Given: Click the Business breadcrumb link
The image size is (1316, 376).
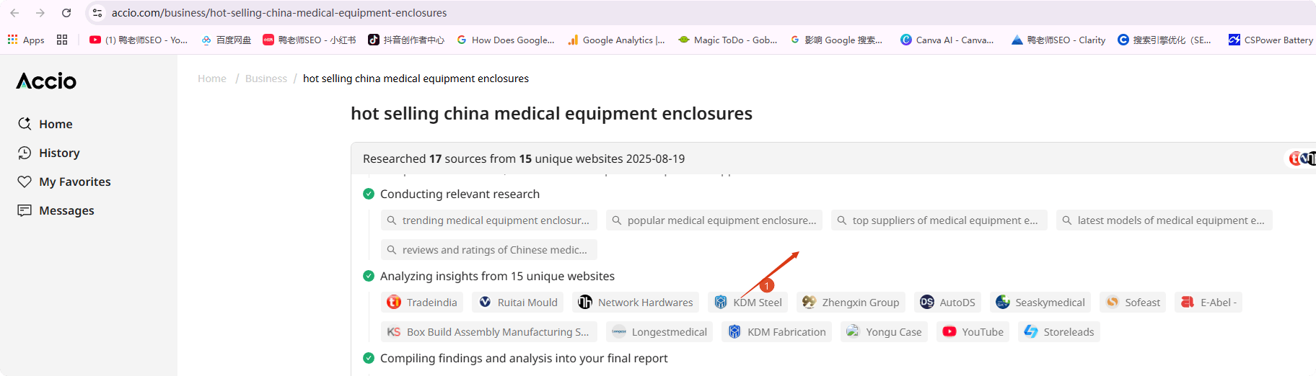Looking at the screenshot, I should coord(266,79).
